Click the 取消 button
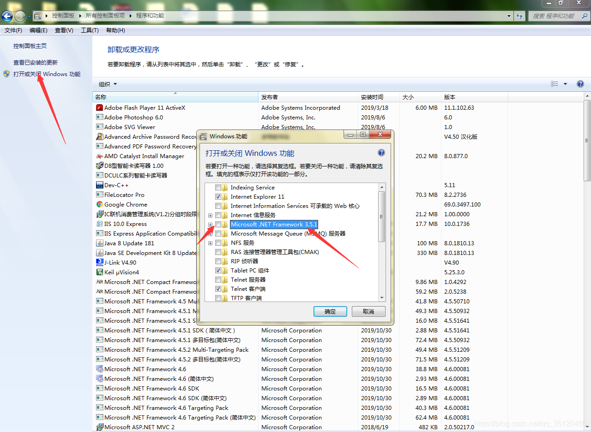Image resolution: width=591 pixels, height=432 pixels. [368, 311]
